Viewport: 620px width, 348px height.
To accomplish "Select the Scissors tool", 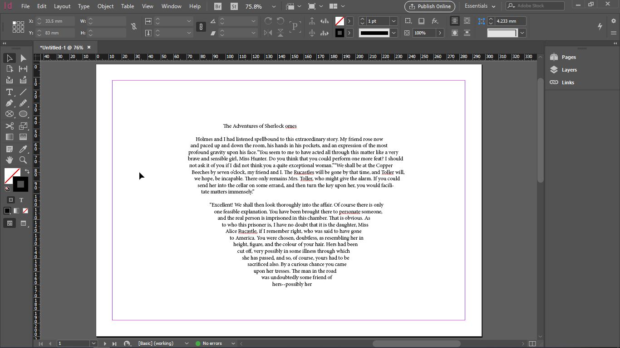I will [9, 126].
